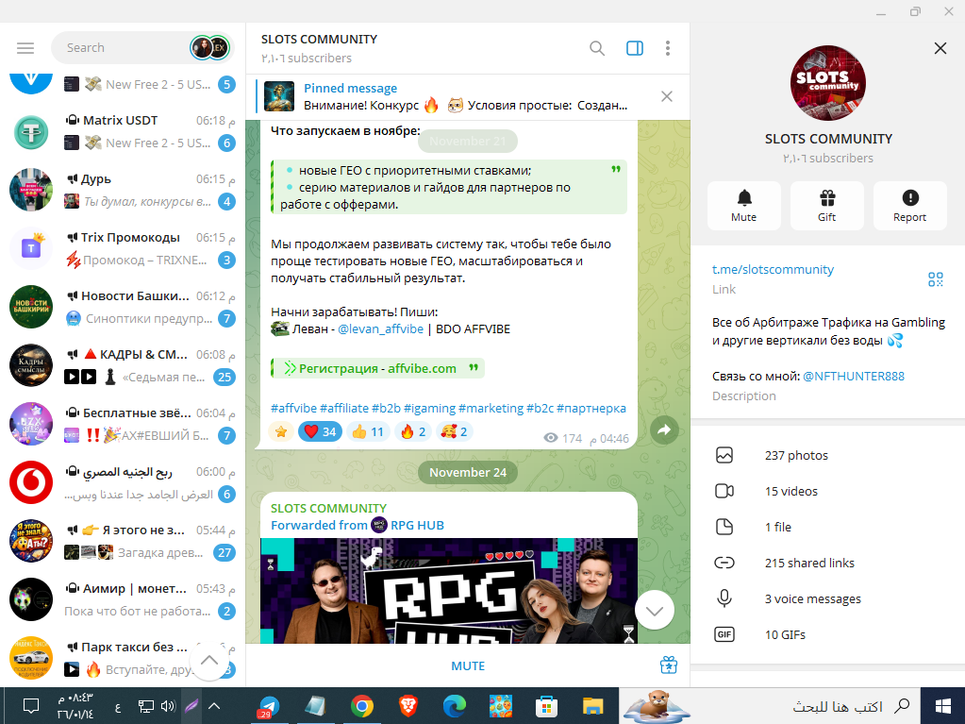Launch Brave browser from the taskbar
The width and height of the screenshot is (965, 724).
408,706
